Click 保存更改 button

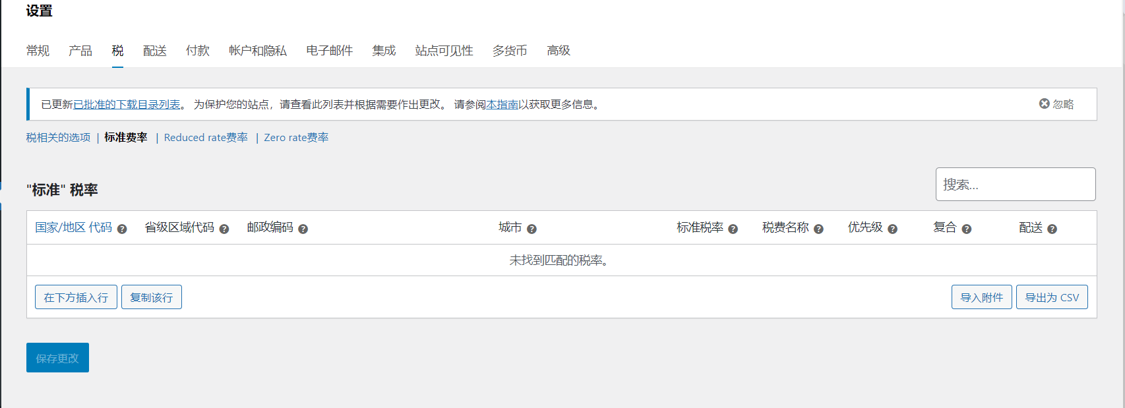[x=57, y=358]
